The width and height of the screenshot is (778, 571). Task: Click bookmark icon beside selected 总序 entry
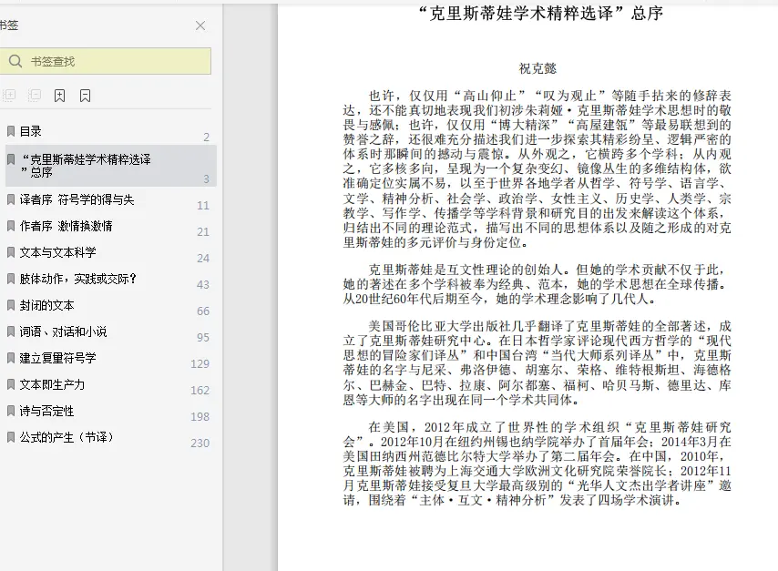point(10,159)
